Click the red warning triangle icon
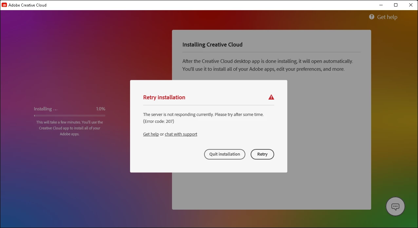This screenshot has width=418, height=228. point(271,97)
